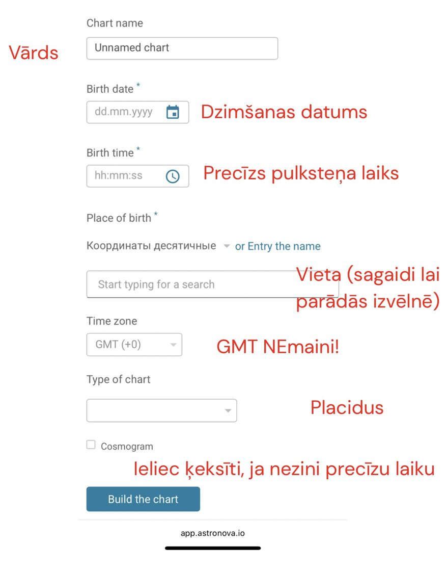
Task: Click the Place of birth label
Action: tap(119, 218)
